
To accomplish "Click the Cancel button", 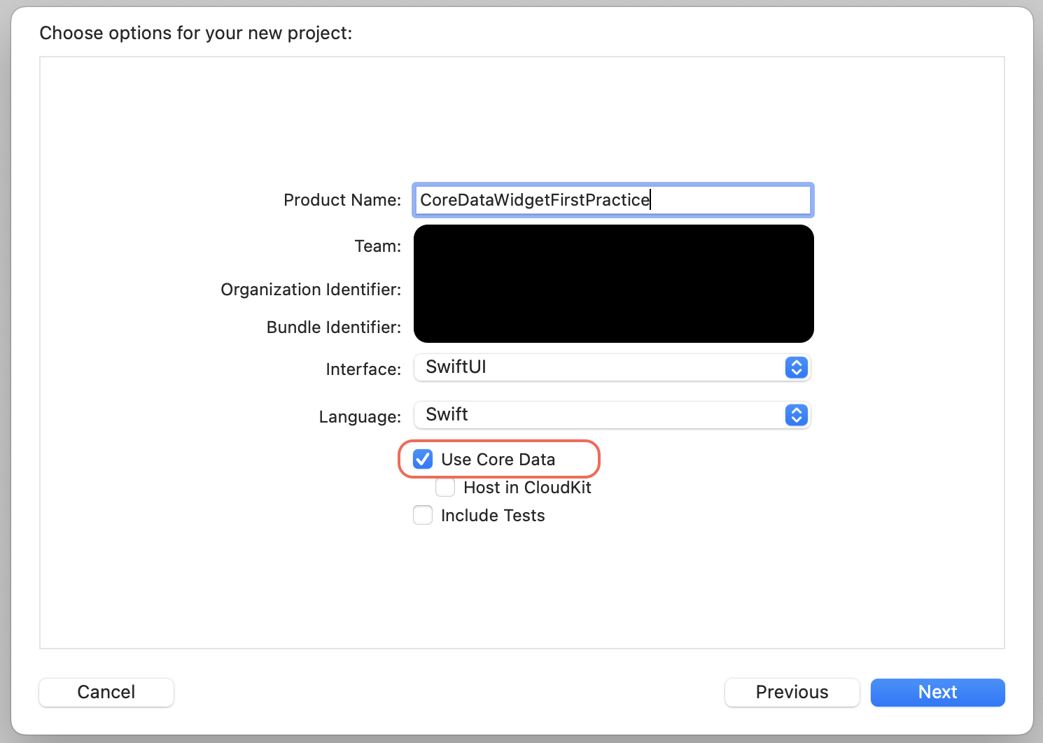I will pyautogui.click(x=106, y=692).
